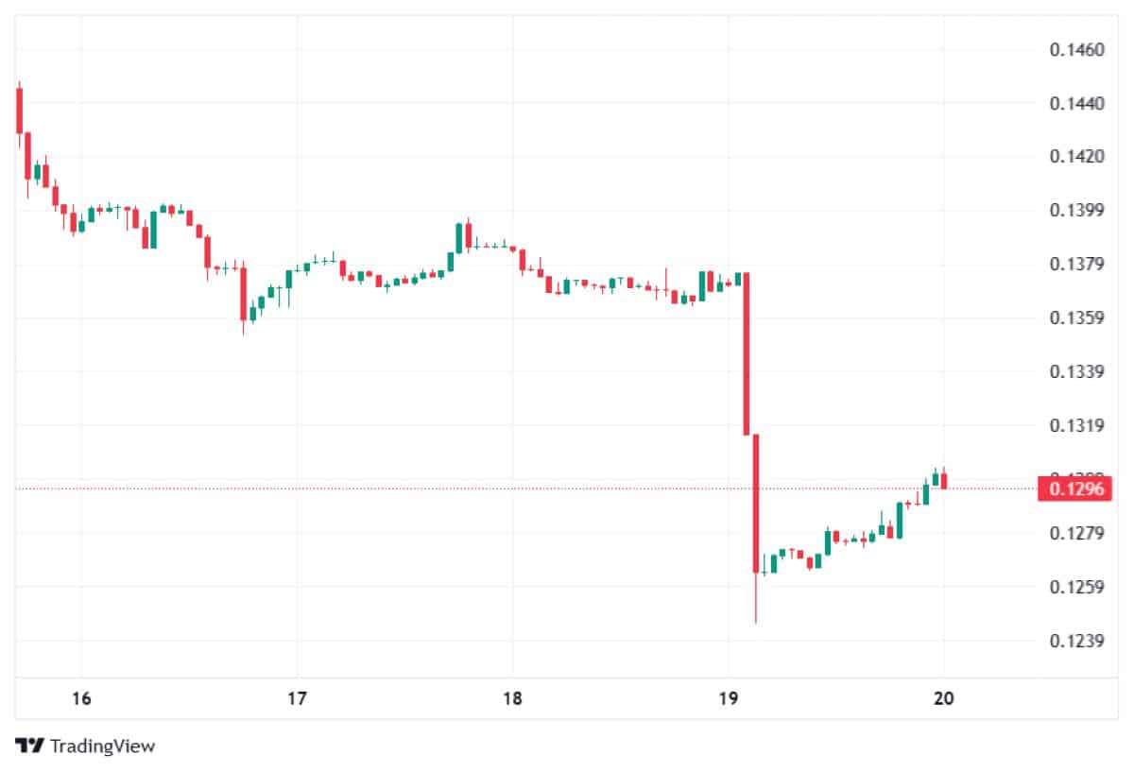Click the first red candle at chart's left edge
This screenshot has height=772, width=1134.
pos(19,111)
